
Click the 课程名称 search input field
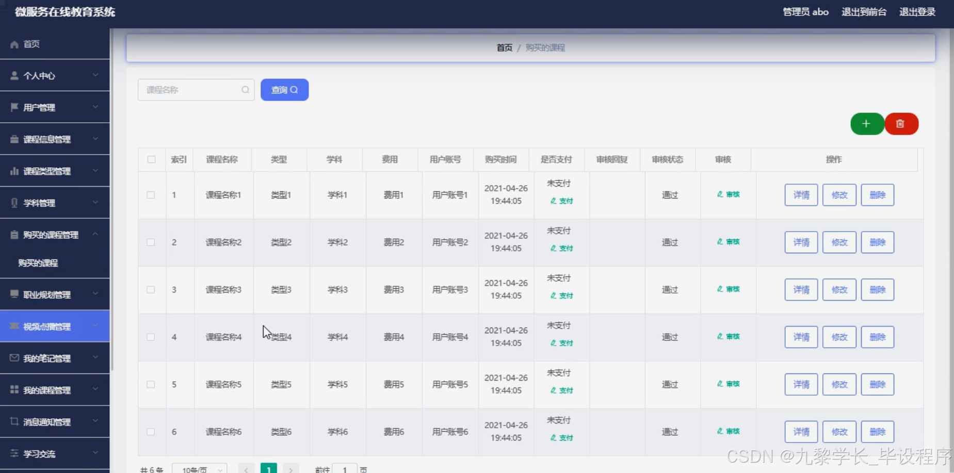point(196,90)
